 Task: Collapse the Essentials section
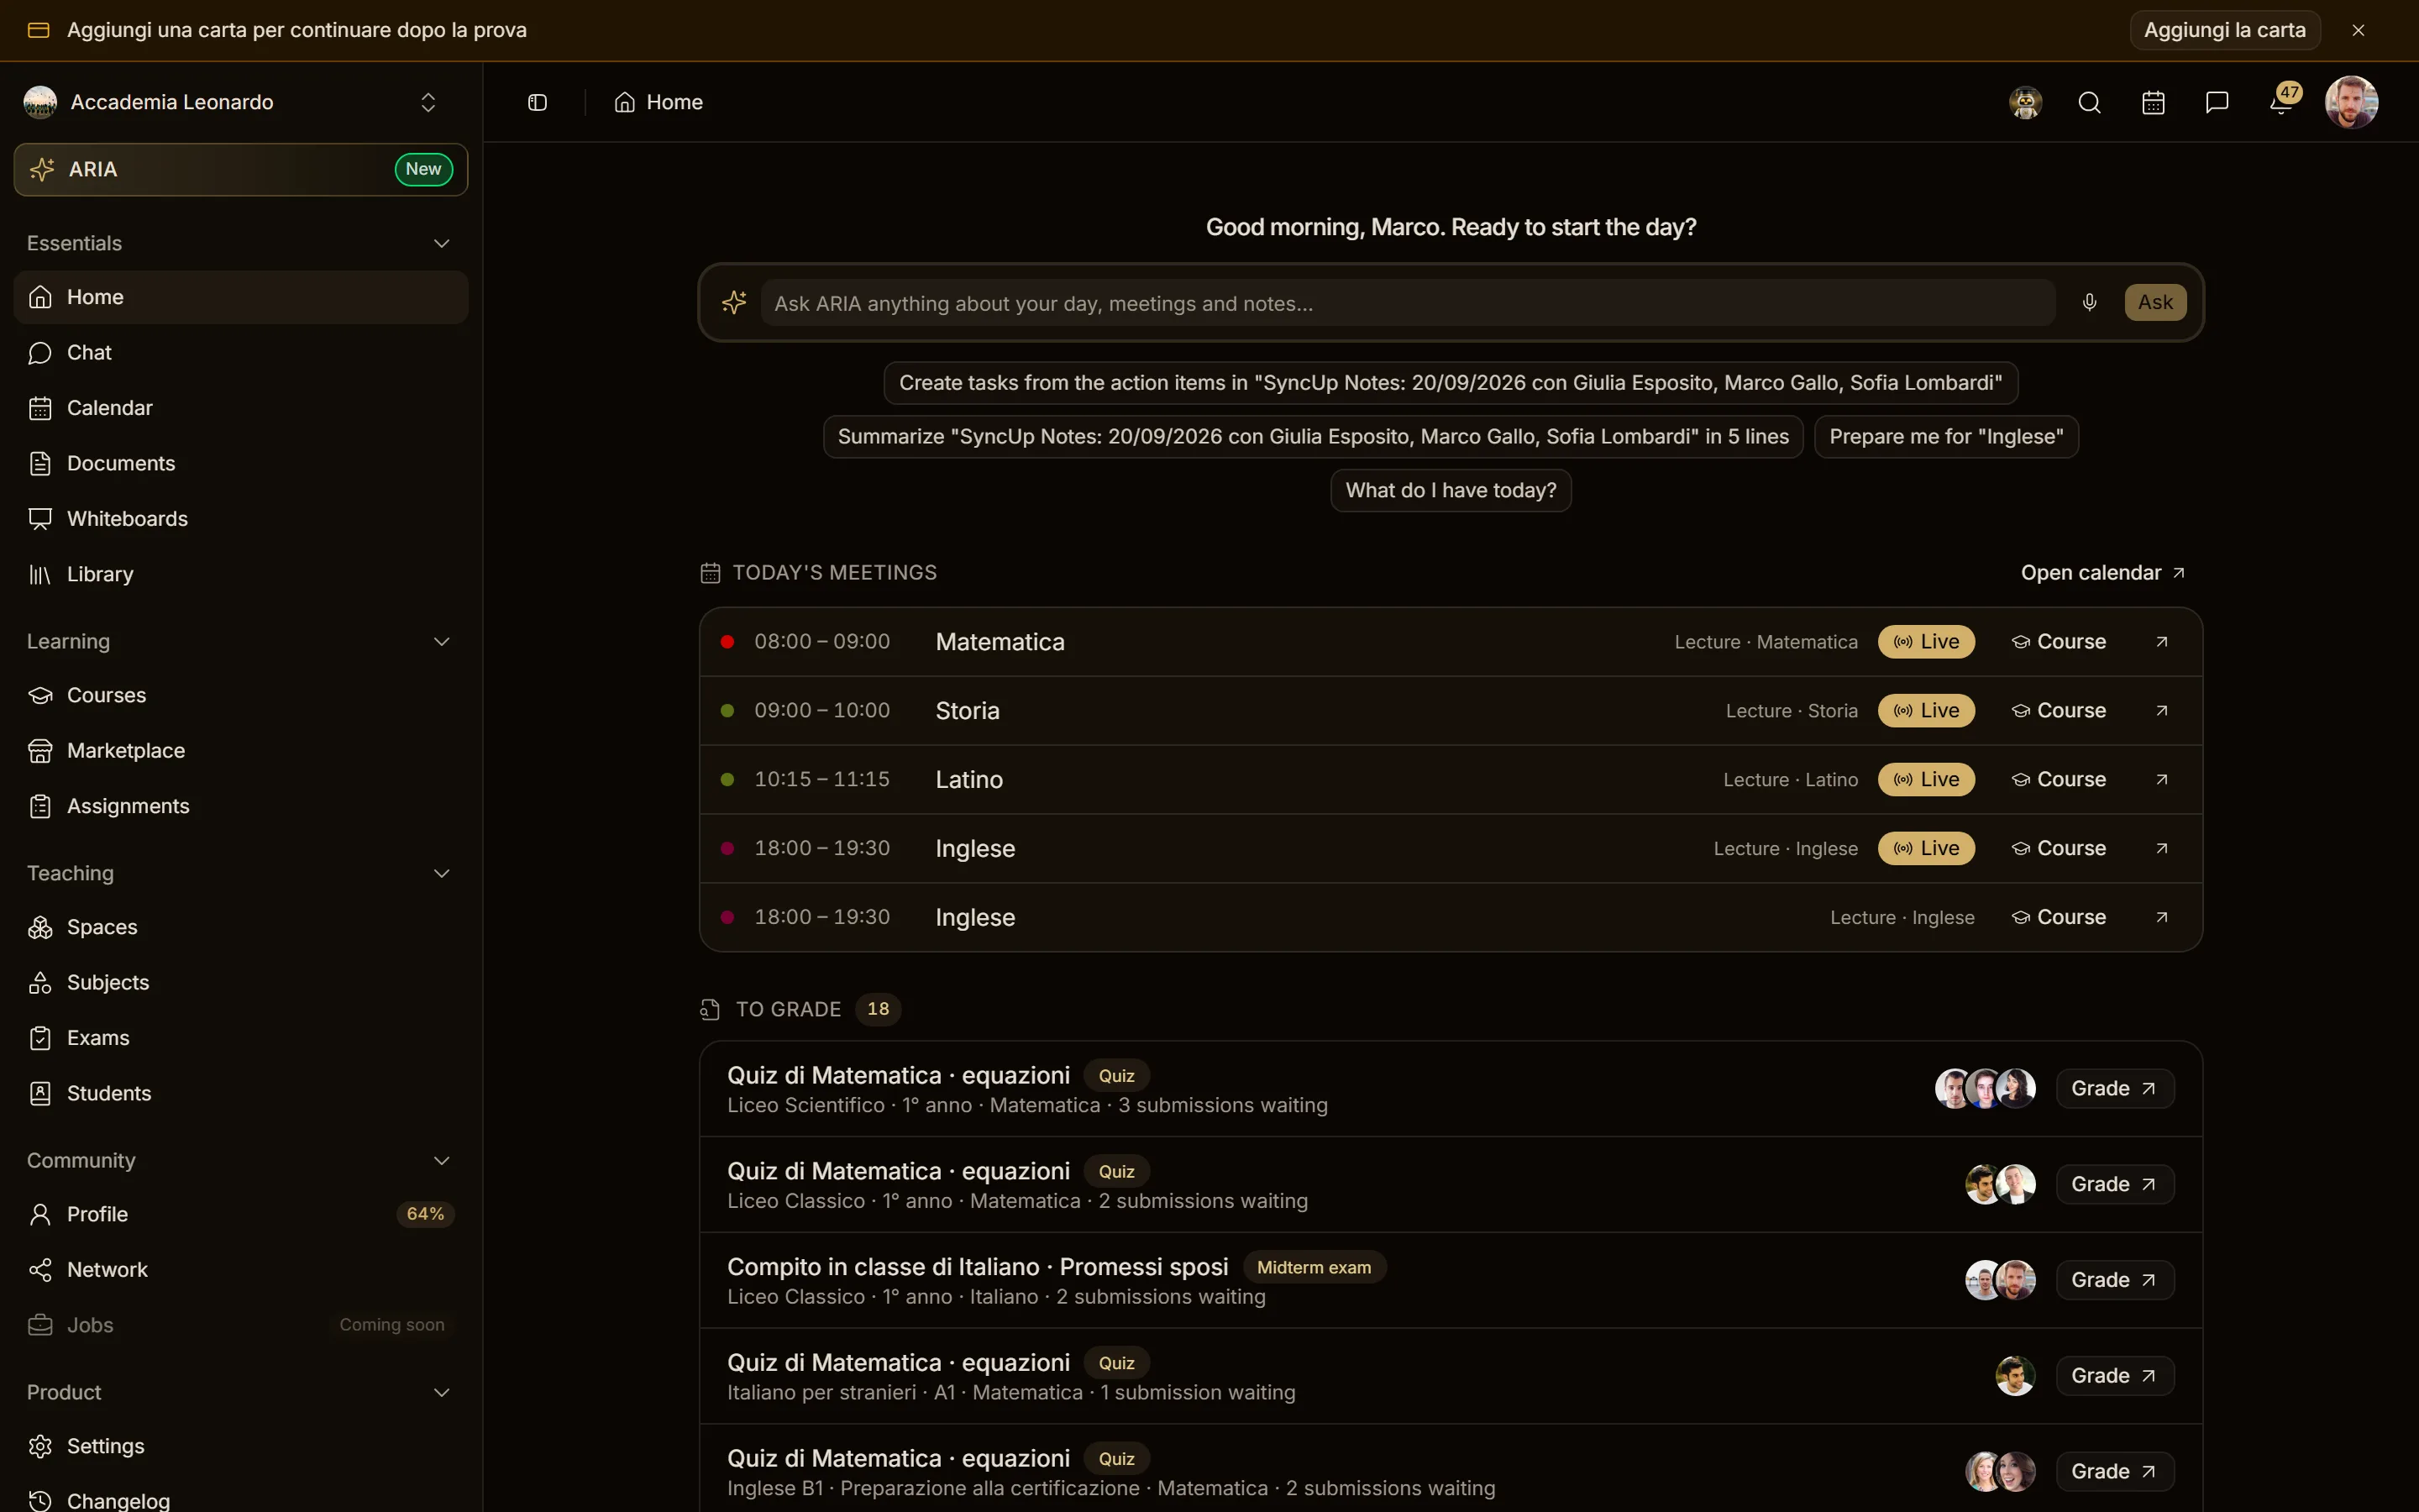tap(441, 244)
